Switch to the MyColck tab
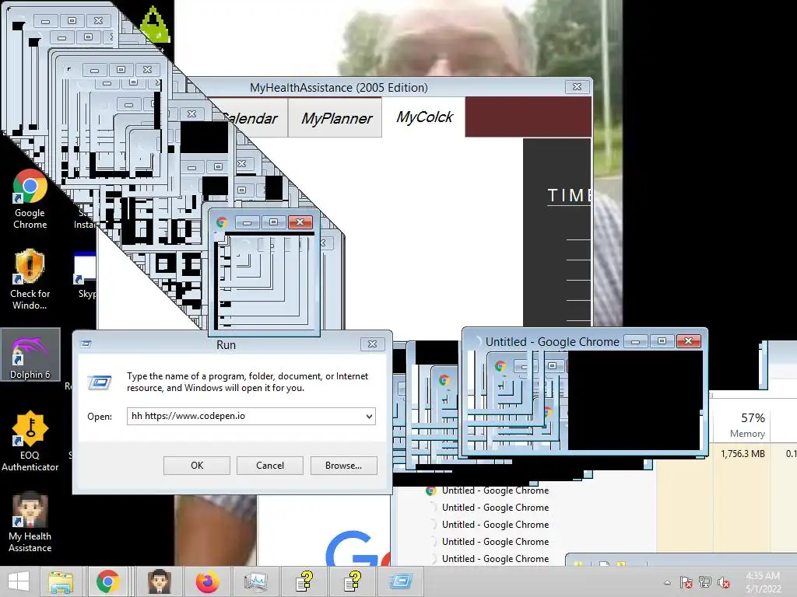 pos(424,117)
